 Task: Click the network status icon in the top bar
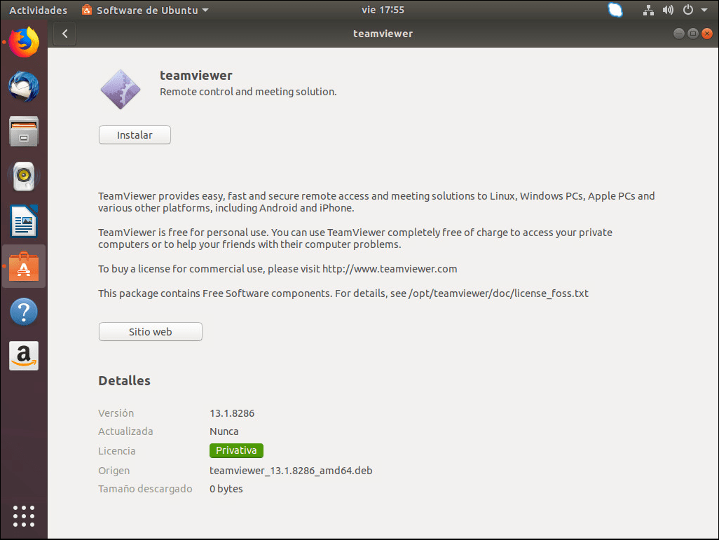(648, 10)
